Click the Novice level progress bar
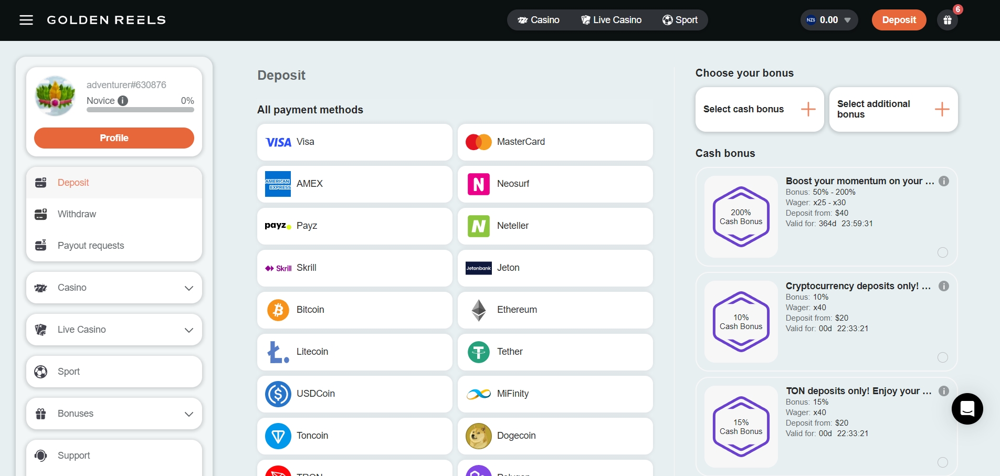1000x476 pixels. 140,110
